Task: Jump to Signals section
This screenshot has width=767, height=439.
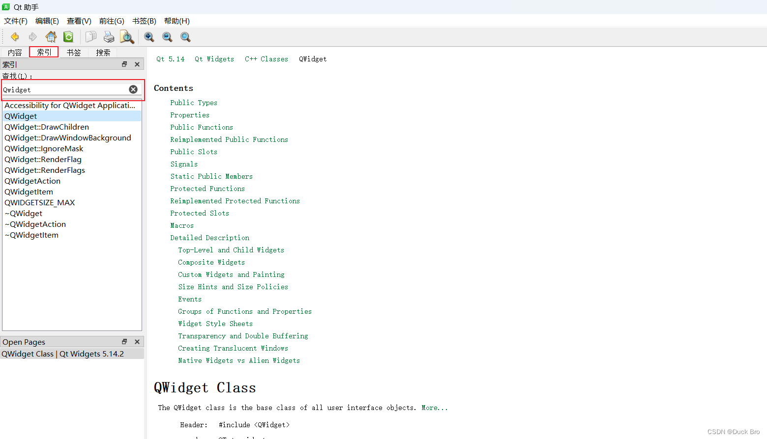Action: [184, 164]
